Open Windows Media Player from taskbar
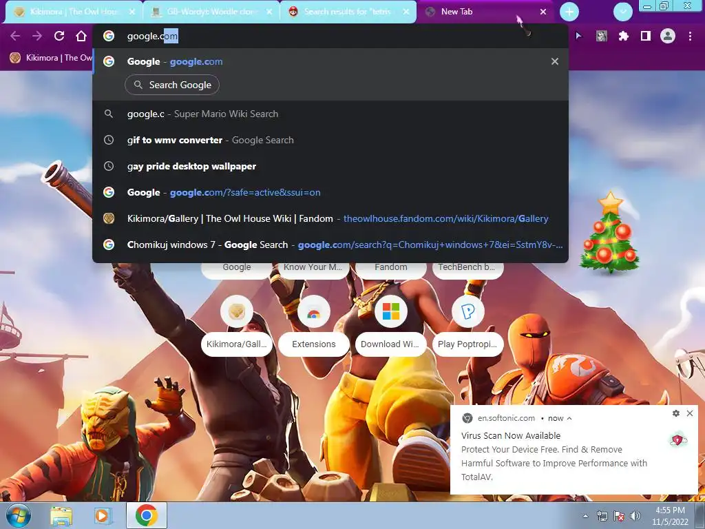705x529 pixels. 103,516
